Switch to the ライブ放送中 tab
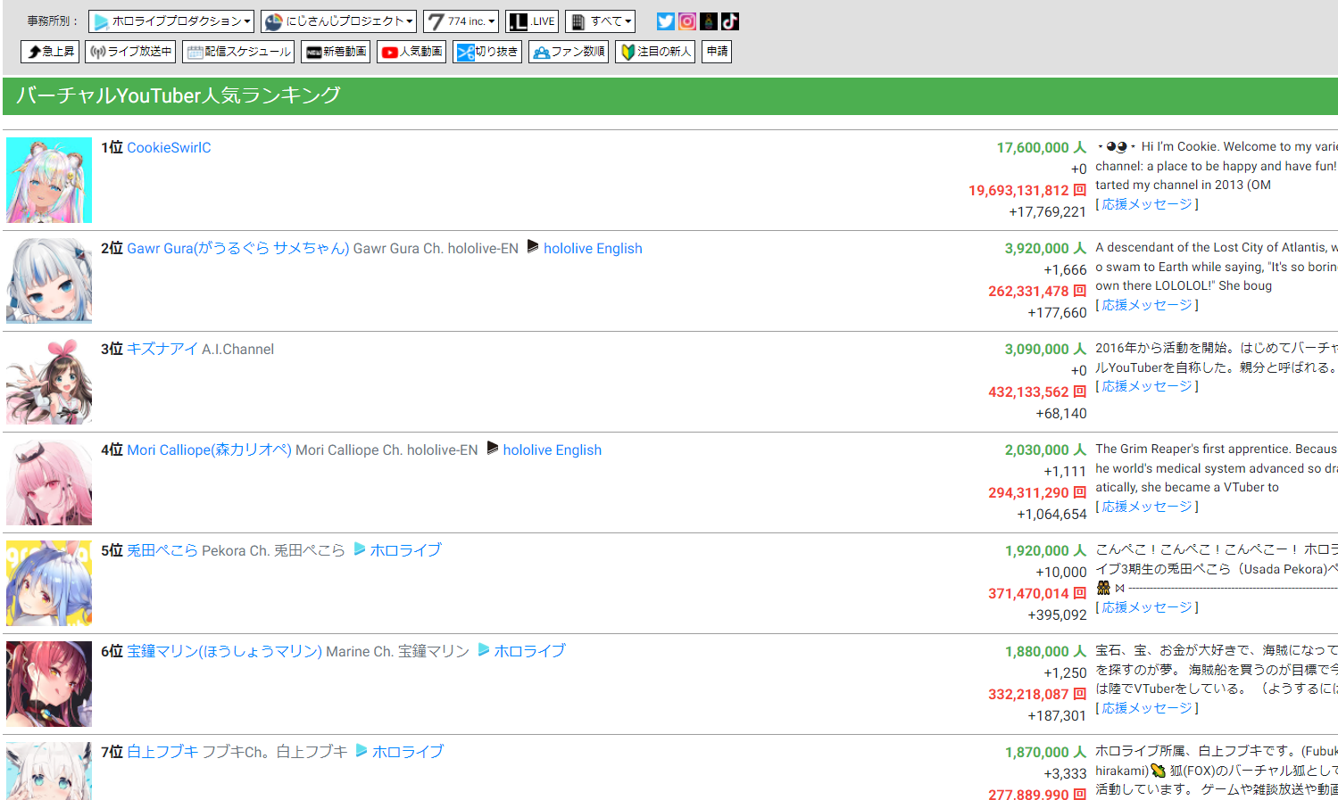The image size is (1338, 800). tap(130, 52)
